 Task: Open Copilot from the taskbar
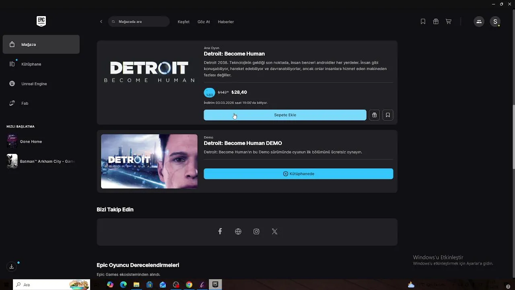click(x=110, y=285)
